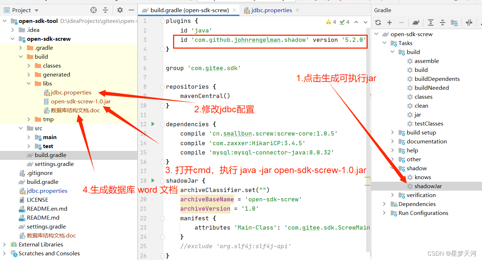Click the Execute Gradle Task elephant icon
482x260 pixels.
pos(416,23)
